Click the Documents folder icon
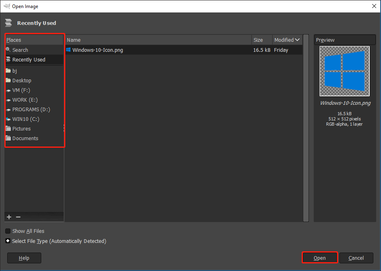The height and width of the screenshot is (271, 381). [8, 138]
